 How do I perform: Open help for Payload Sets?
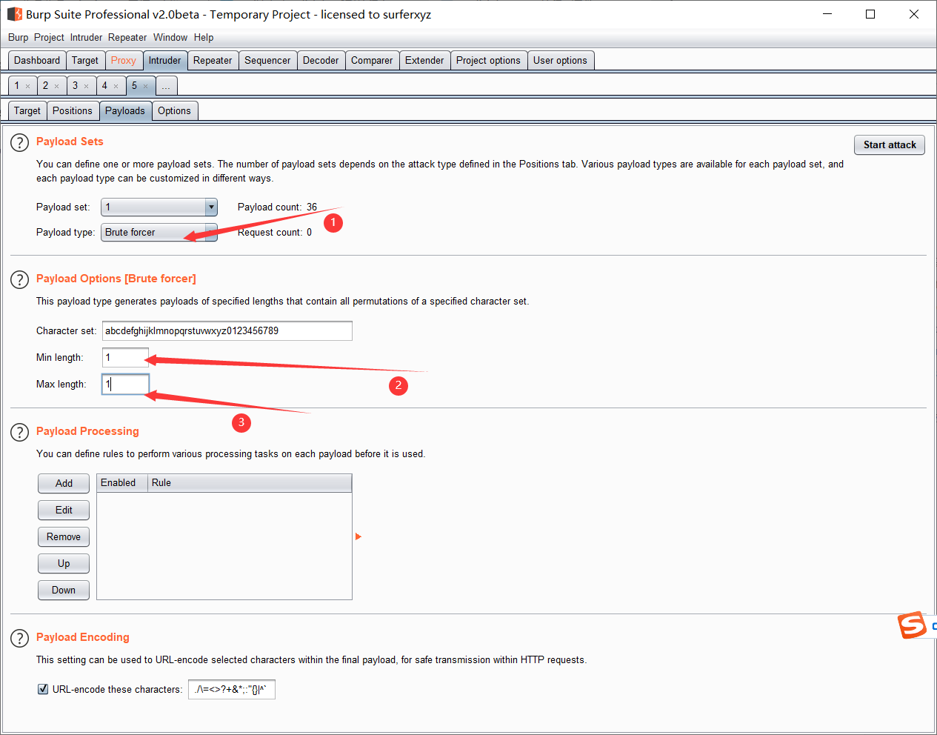tap(20, 142)
